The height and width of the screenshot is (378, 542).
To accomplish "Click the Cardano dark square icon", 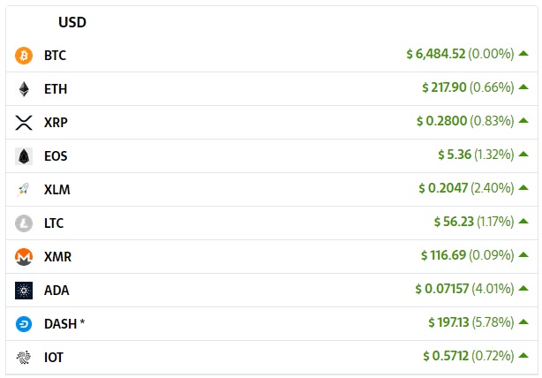I will click(x=24, y=291).
